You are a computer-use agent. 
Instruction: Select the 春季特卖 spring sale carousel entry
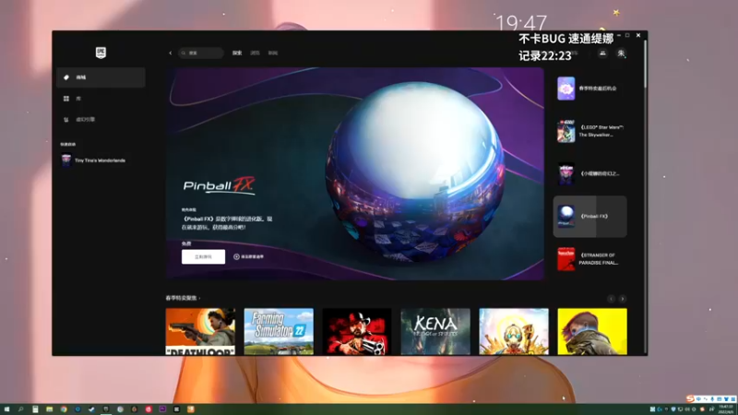(589, 89)
